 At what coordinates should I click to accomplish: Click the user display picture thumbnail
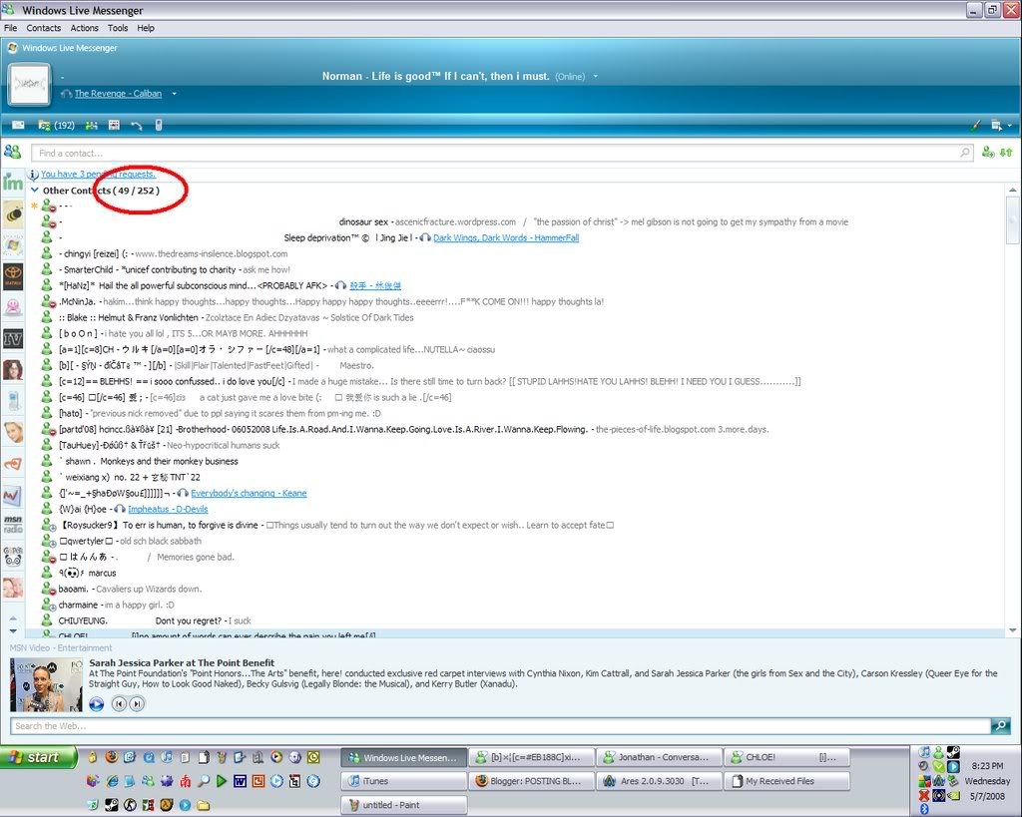pos(29,84)
